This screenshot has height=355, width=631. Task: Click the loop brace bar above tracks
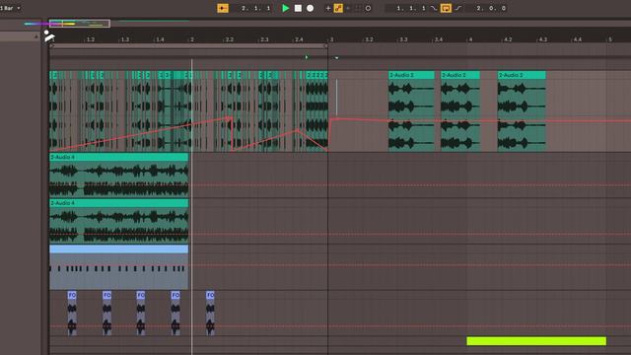tap(188, 46)
